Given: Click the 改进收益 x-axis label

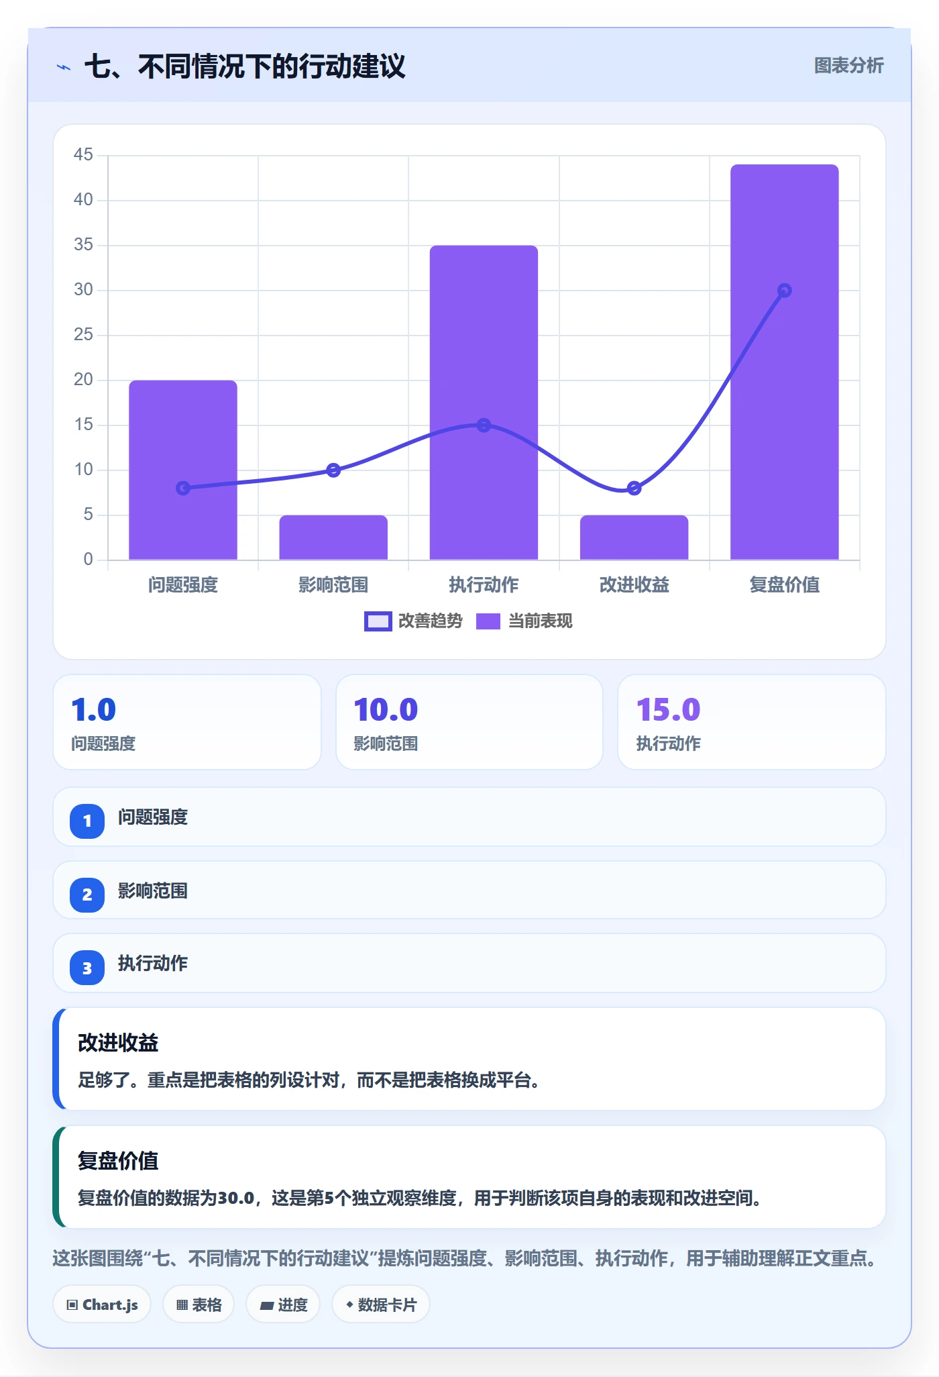Looking at the screenshot, I should click(634, 585).
